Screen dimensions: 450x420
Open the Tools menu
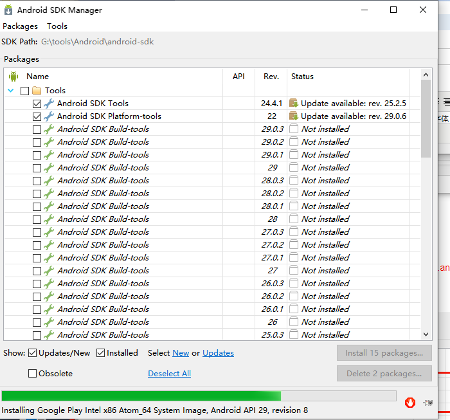tap(57, 26)
